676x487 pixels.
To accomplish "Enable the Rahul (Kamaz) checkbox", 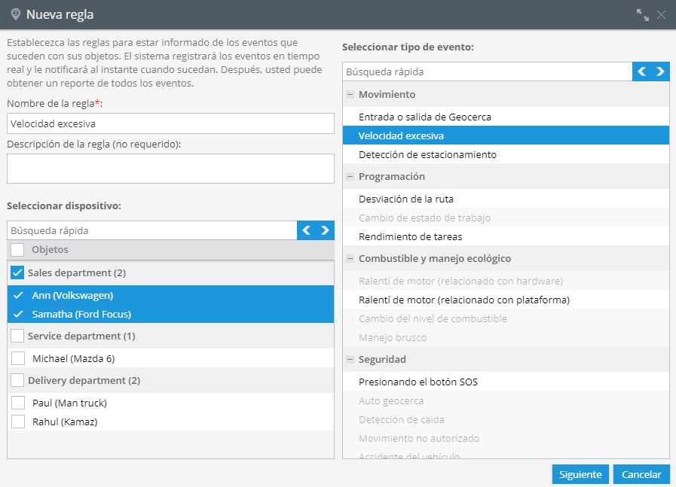I will point(18,422).
